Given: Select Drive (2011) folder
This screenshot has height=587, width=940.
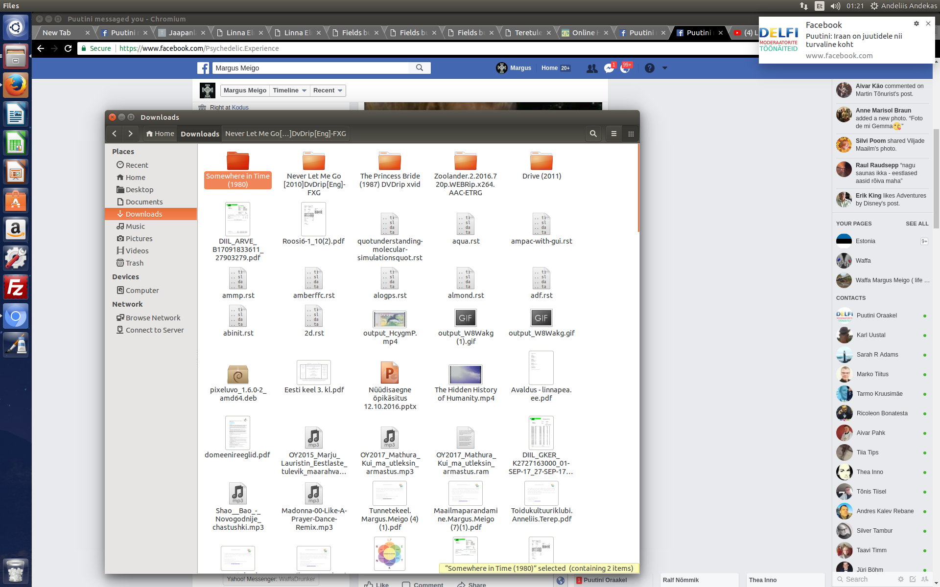Looking at the screenshot, I should tap(541, 165).
